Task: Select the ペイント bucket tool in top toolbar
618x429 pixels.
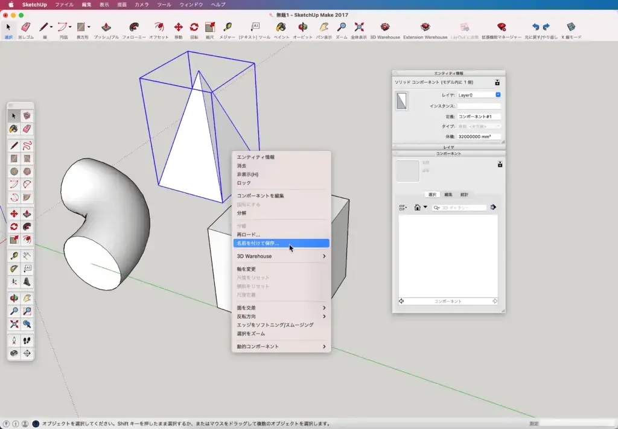Action: pos(281,27)
